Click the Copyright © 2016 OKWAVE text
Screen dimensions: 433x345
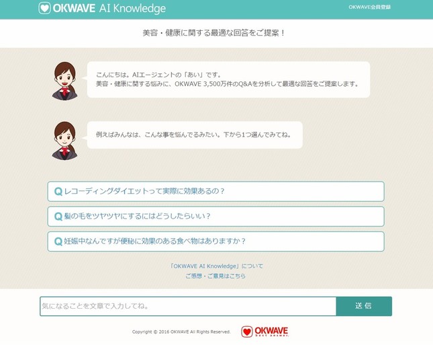pos(181,332)
